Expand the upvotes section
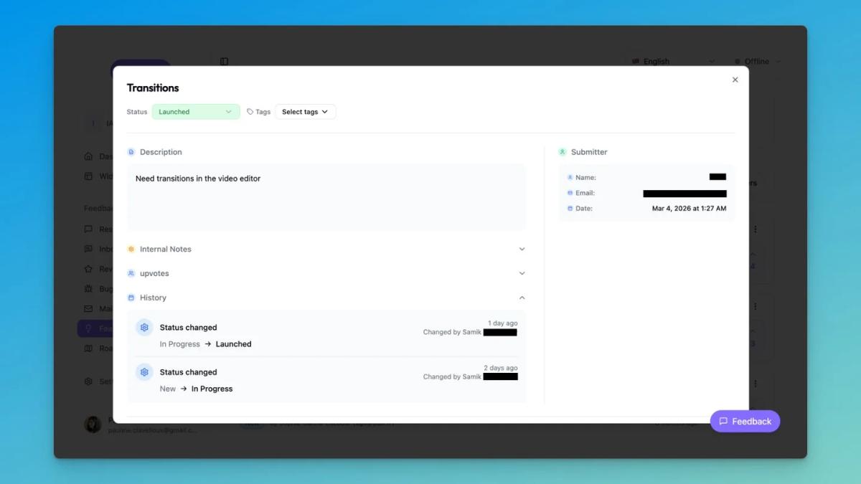The image size is (861, 484). click(x=522, y=273)
